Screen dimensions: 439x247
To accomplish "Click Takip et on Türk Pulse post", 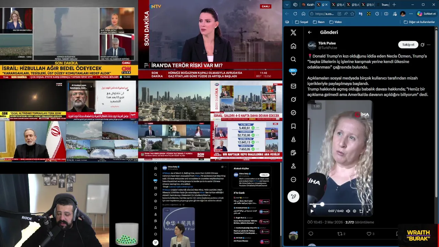I will coord(408,45).
